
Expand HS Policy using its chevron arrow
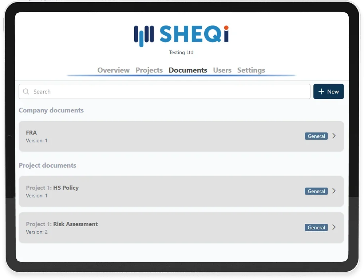[x=334, y=191]
